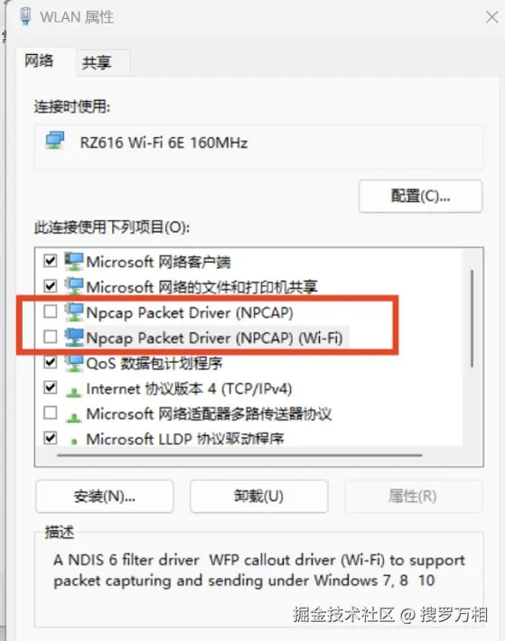Uncheck Internet 协议版本 4 (TCP/IPv4)
This screenshot has width=505, height=641.
click(x=51, y=387)
